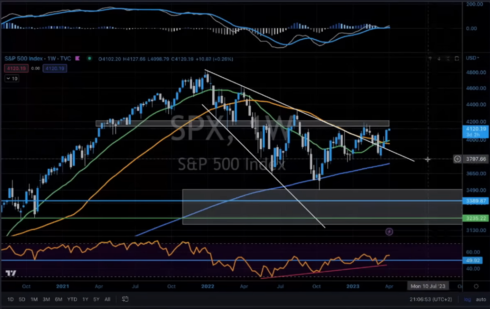Viewport: 490px width, 309px height.
Task: Maximize the chart pane using square icon
Action: pos(457,59)
